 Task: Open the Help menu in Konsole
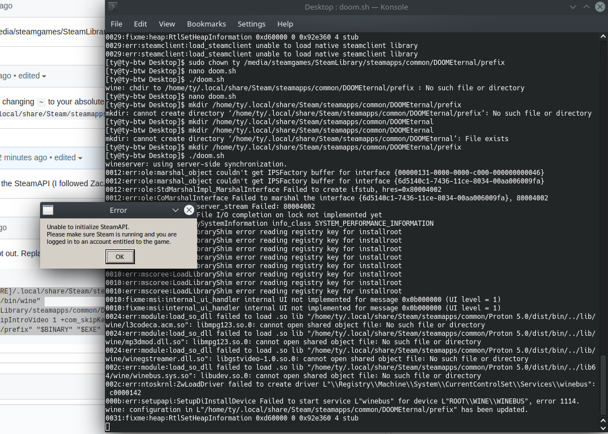(x=285, y=24)
